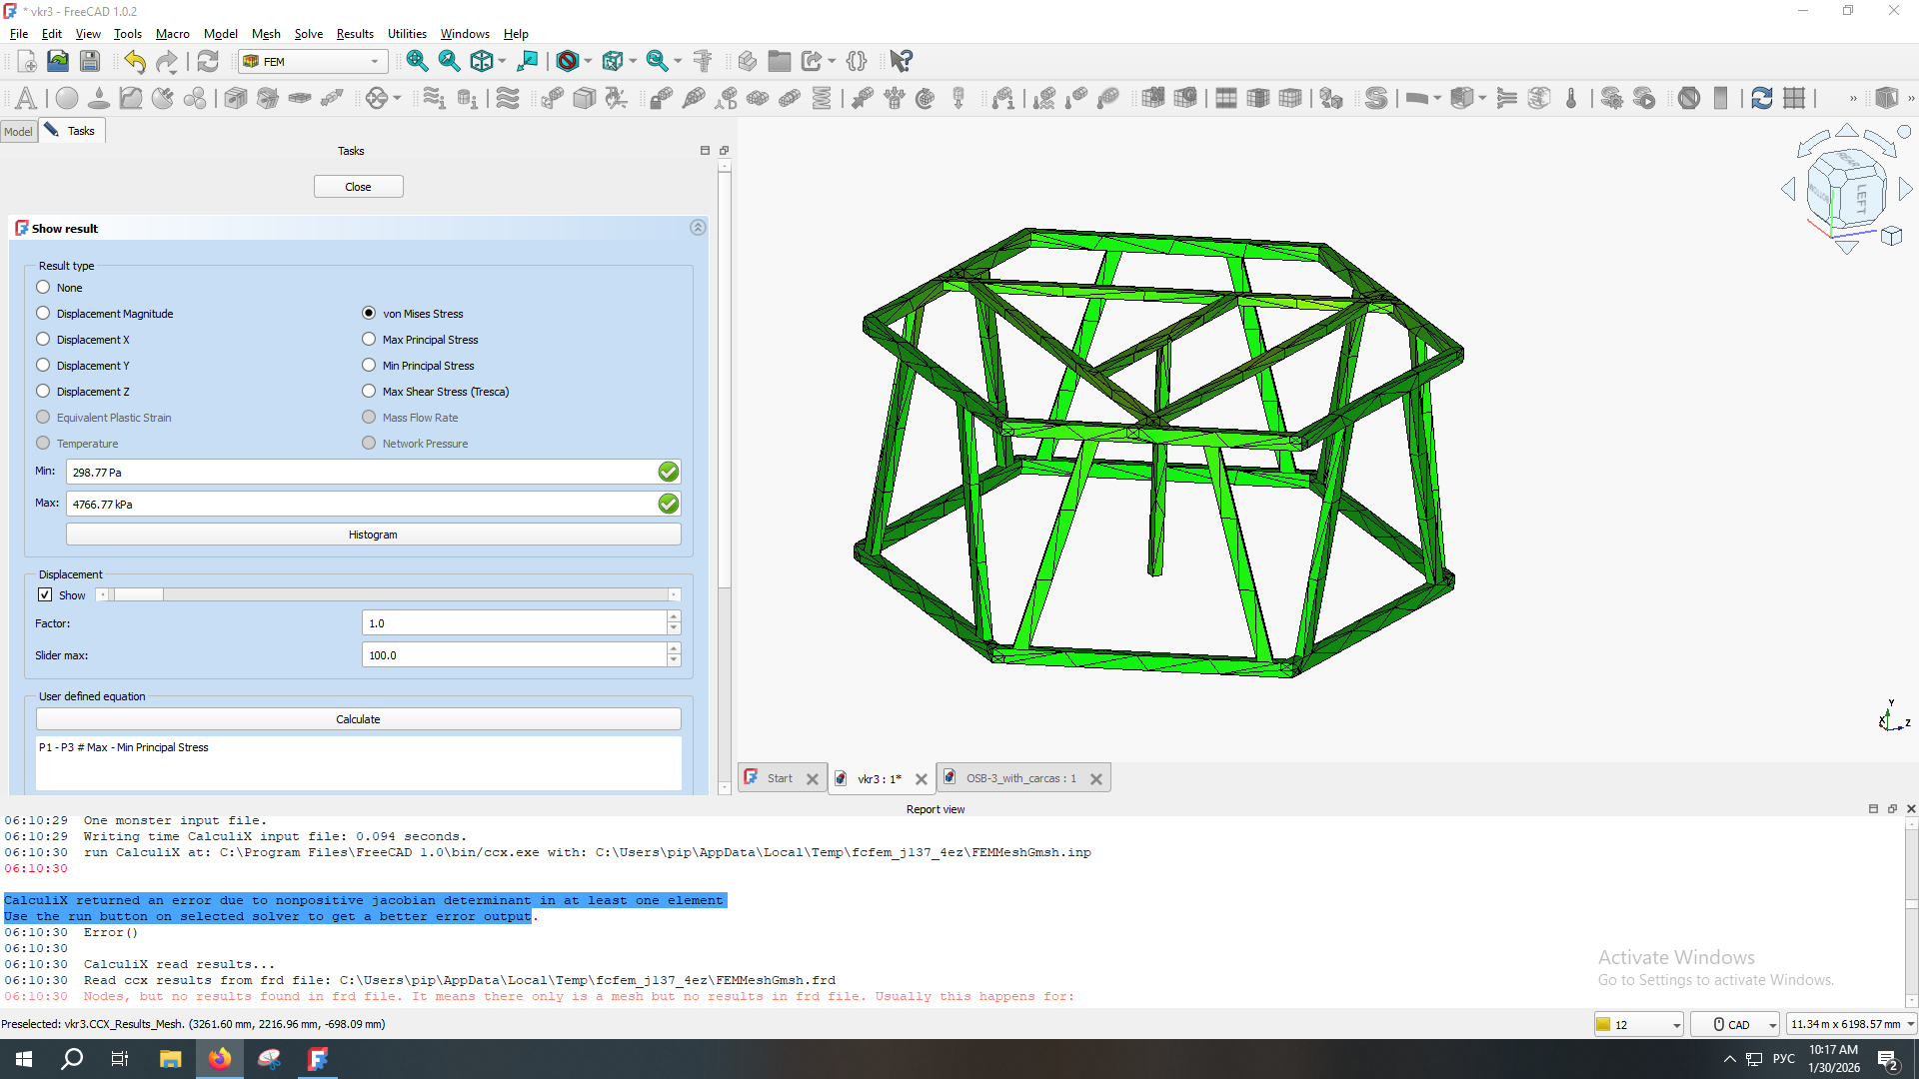Click the Refresh recompute icon
Image resolution: width=1919 pixels, height=1079 pixels.
tap(208, 62)
